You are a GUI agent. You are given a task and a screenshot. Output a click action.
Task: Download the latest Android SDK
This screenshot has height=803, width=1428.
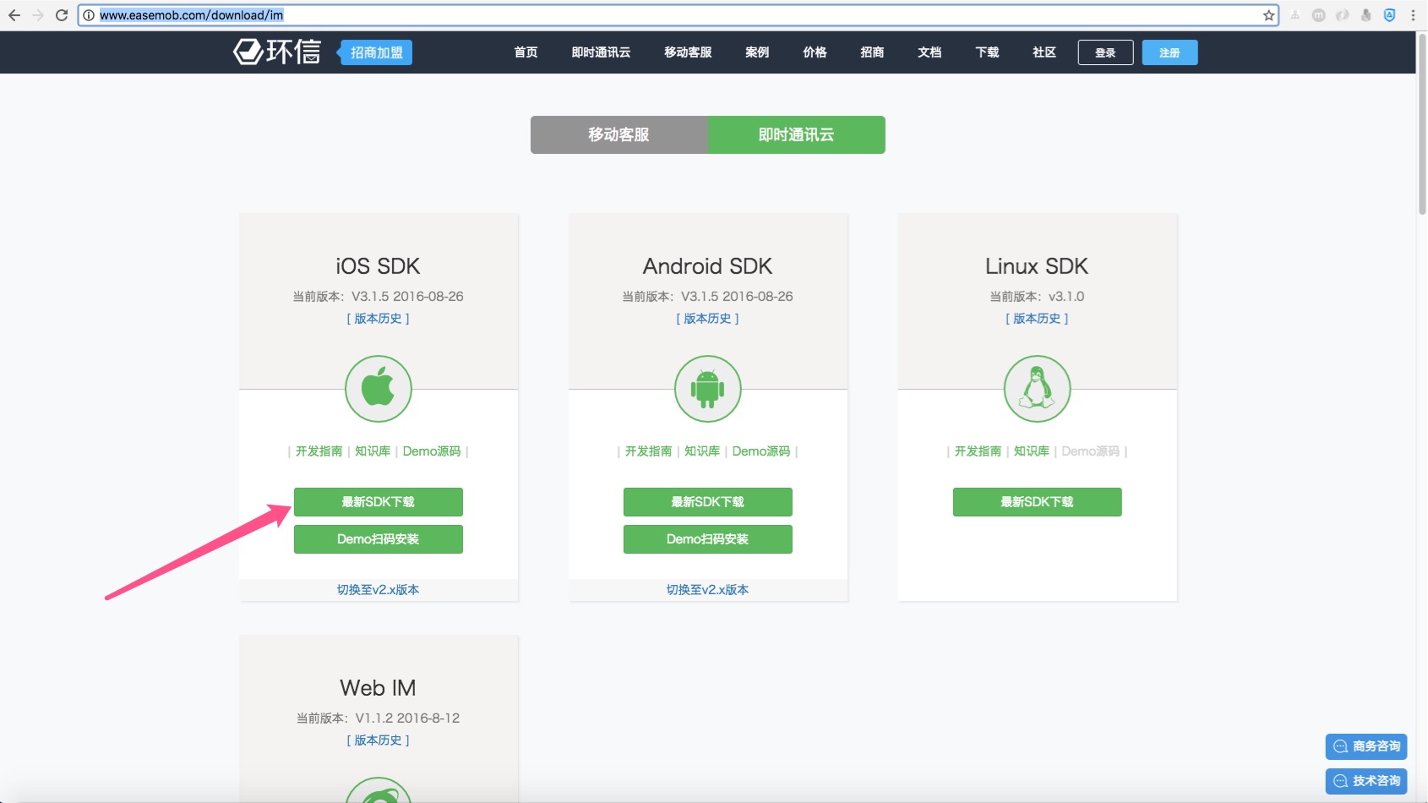point(708,502)
